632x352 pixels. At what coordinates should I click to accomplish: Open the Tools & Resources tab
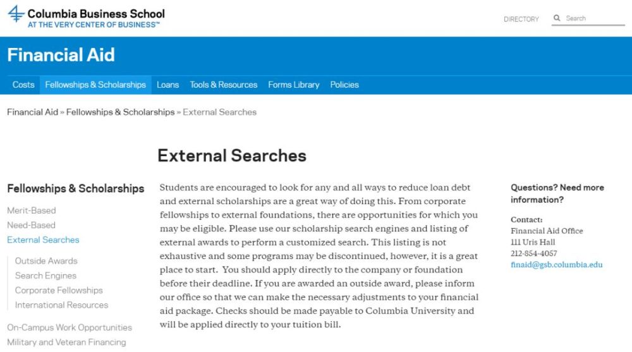pos(223,85)
